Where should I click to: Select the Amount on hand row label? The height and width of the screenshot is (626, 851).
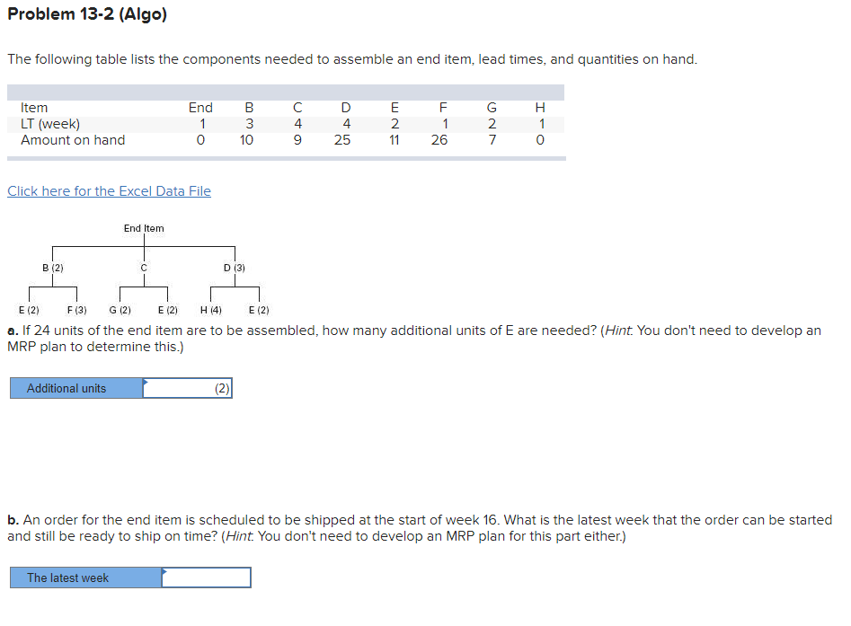(x=76, y=140)
